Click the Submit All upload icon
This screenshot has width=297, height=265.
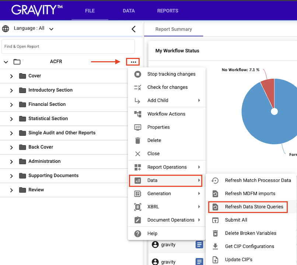tap(215, 220)
